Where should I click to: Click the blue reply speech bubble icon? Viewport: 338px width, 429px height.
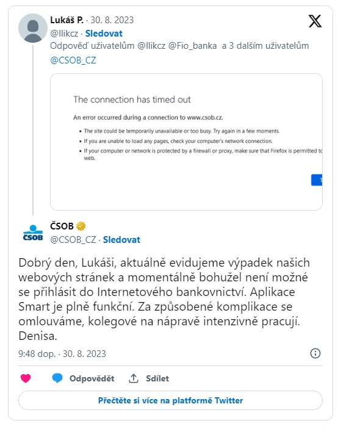tap(57, 378)
